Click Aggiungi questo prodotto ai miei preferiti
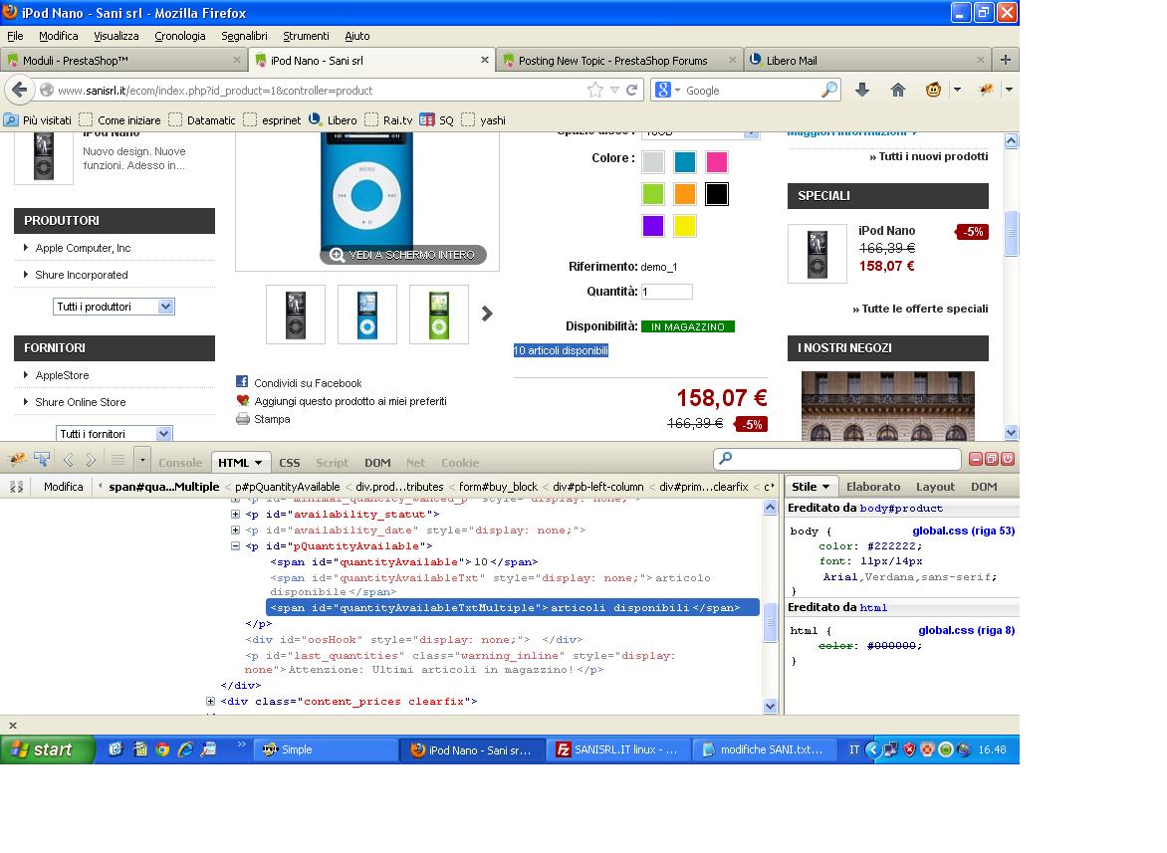Image resolution: width=1167 pixels, height=853 pixels. click(x=350, y=401)
